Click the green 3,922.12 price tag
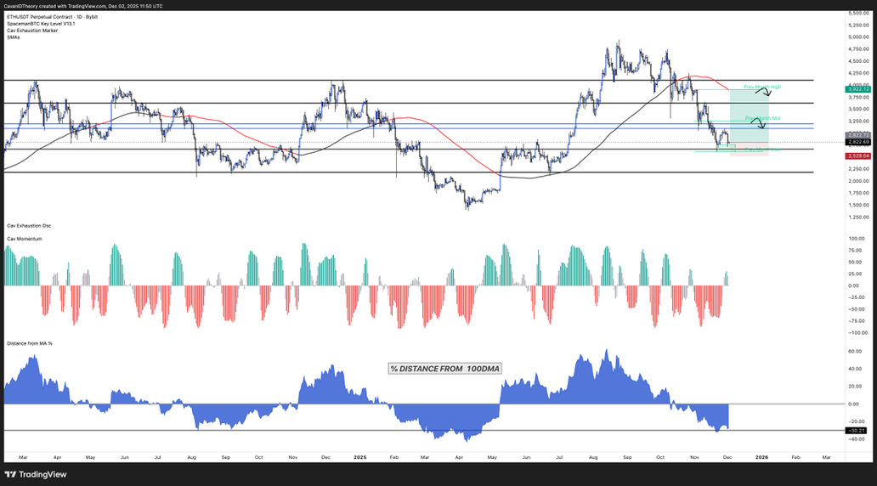This screenshot has height=486, width=877. pos(857,89)
